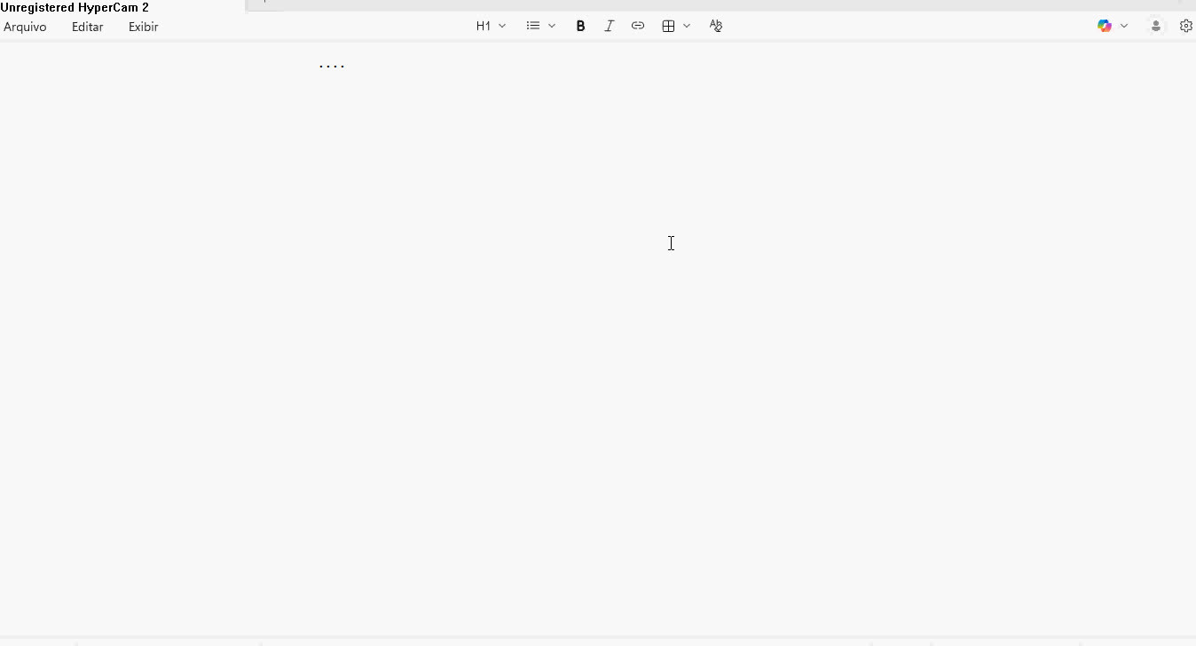1196x646 pixels.
Task: Select the H1 heading style button
Action: [x=483, y=26]
